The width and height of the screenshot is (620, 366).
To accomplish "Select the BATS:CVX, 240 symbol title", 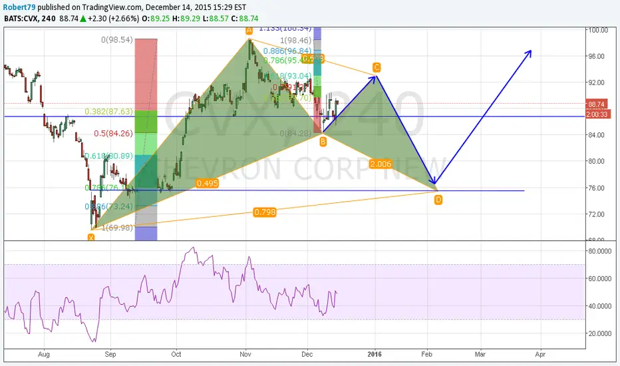I will pyautogui.click(x=29, y=19).
